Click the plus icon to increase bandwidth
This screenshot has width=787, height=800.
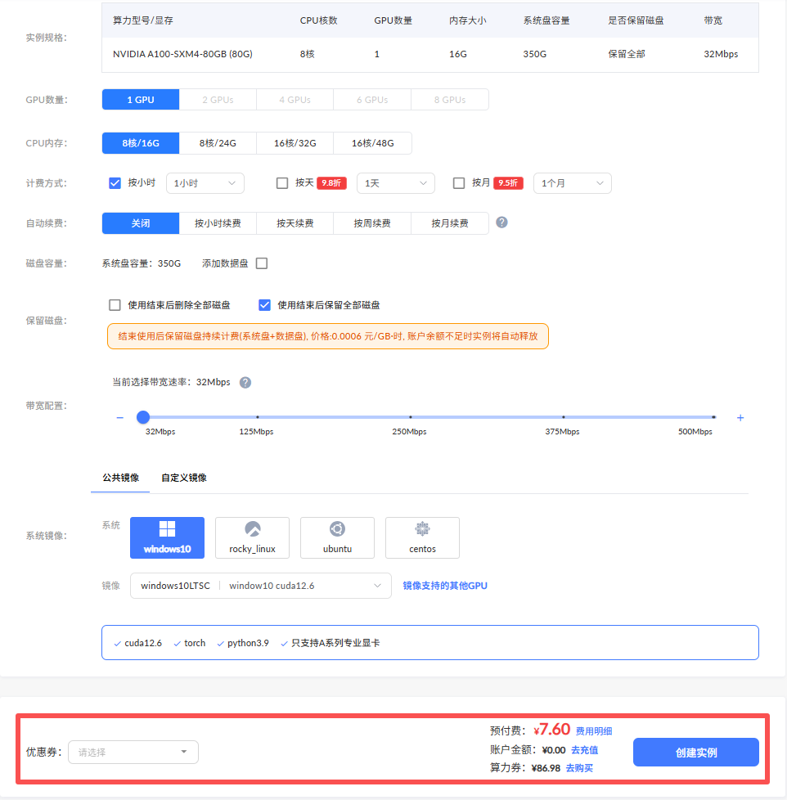(740, 418)
